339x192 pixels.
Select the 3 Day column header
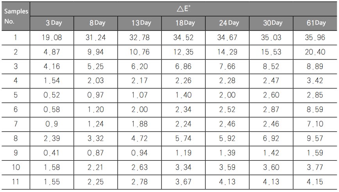[54, 23]
